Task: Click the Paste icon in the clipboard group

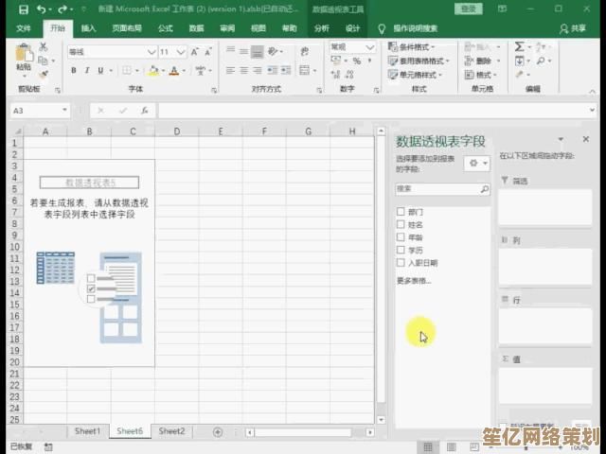Action: [24, 61]
